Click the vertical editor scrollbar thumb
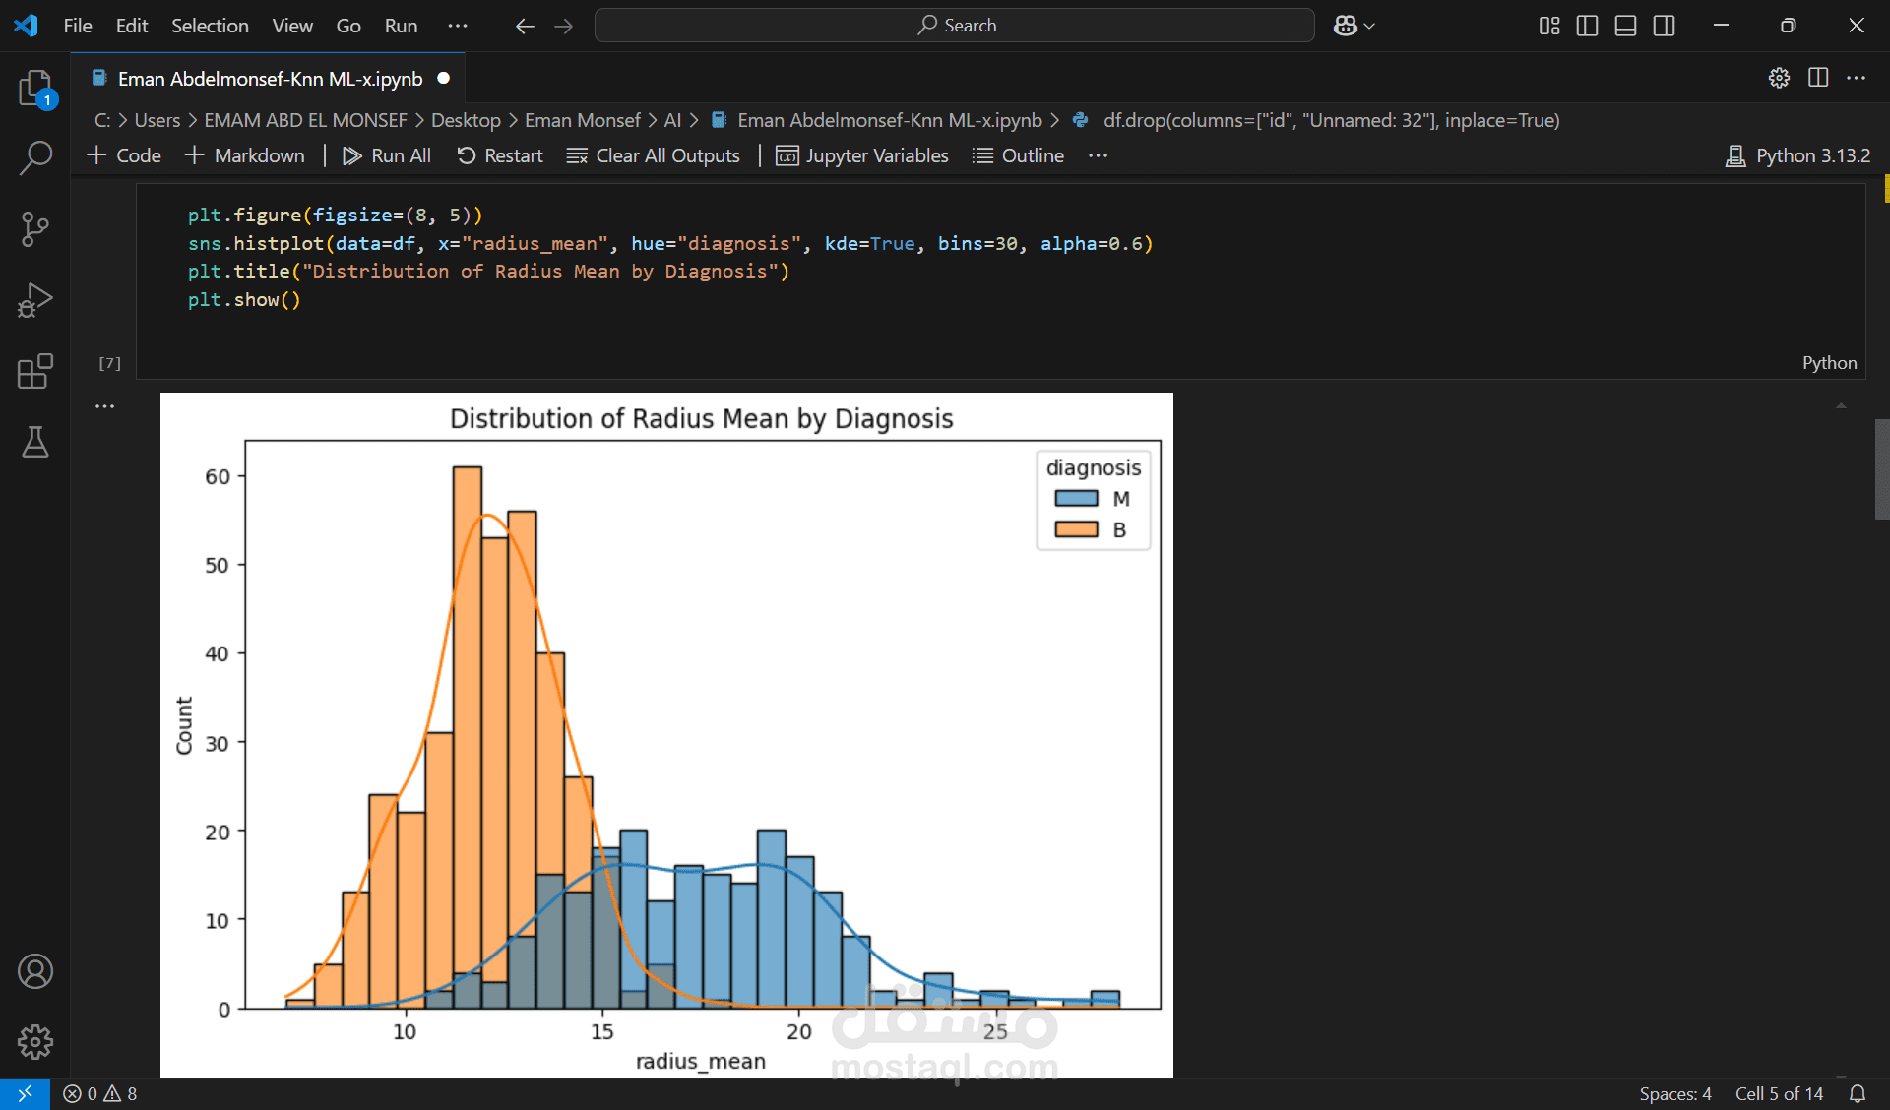Screen dimensions: 1890x1110 pyautogui.click(x=1881, y=468)
